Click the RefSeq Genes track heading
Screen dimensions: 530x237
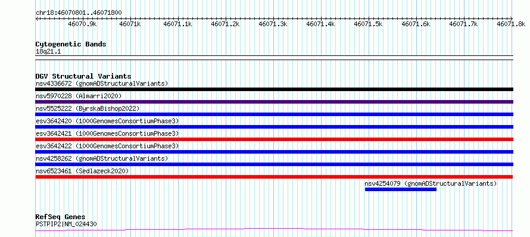tap(60, 217)
